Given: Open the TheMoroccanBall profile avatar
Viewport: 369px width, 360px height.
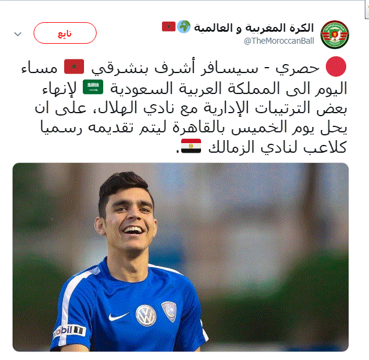Looking at the screenshot, I should [x=335, y=35].
